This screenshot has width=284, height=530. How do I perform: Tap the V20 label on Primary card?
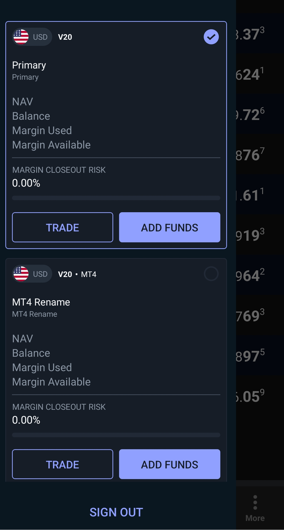click(65, 37)
